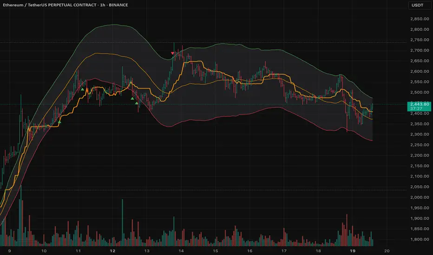Click date label 13 on time axis
The width and height of the screenshot is (433, 255).
point(147,251)
